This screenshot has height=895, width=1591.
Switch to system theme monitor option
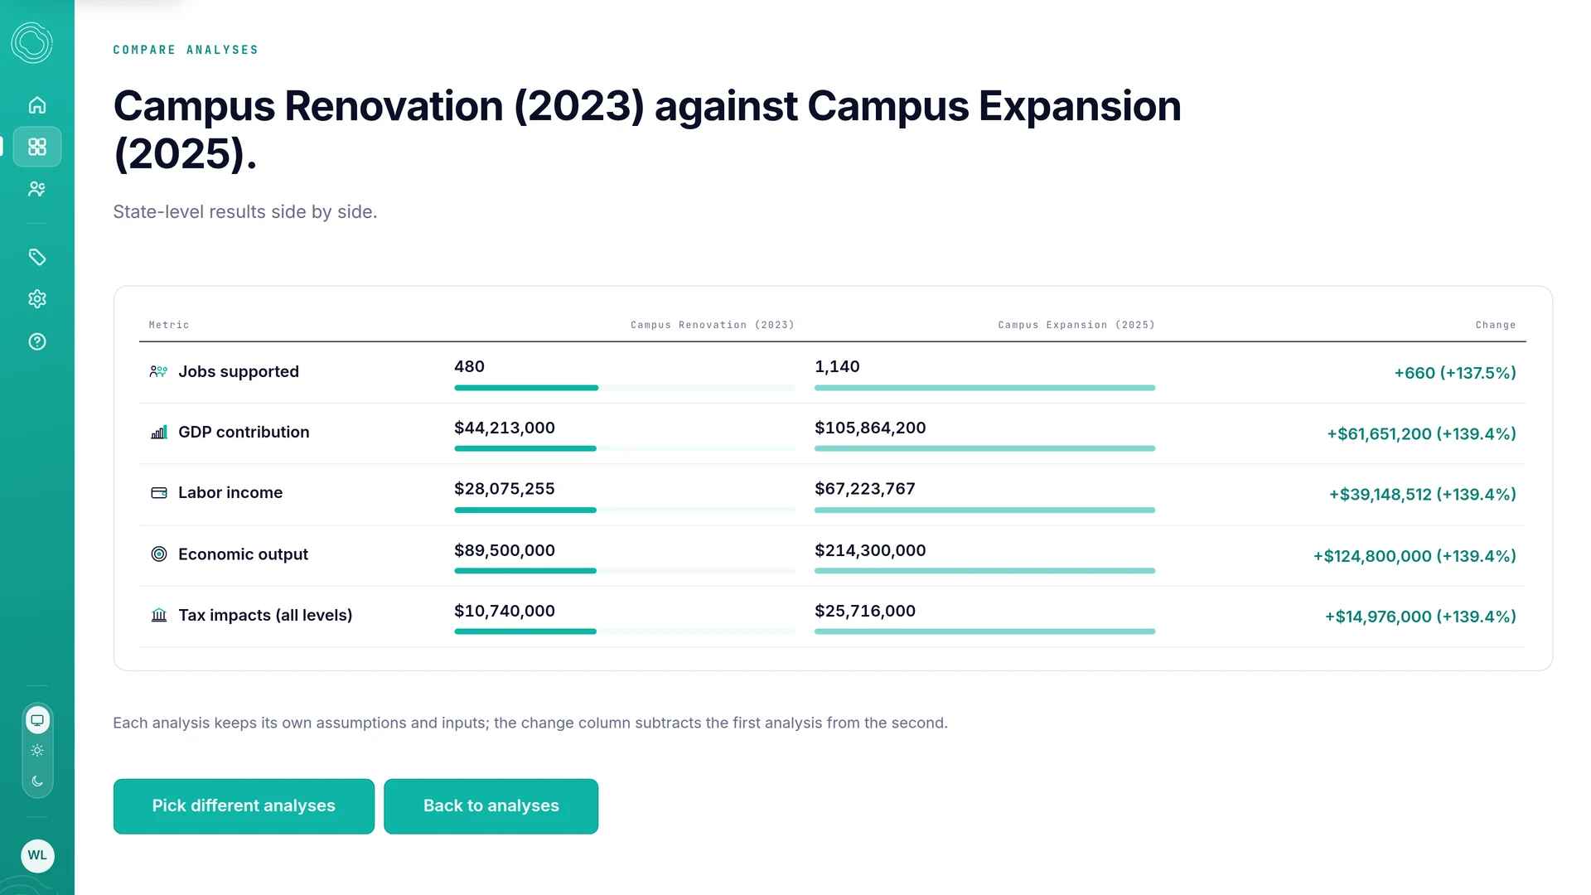37,720
